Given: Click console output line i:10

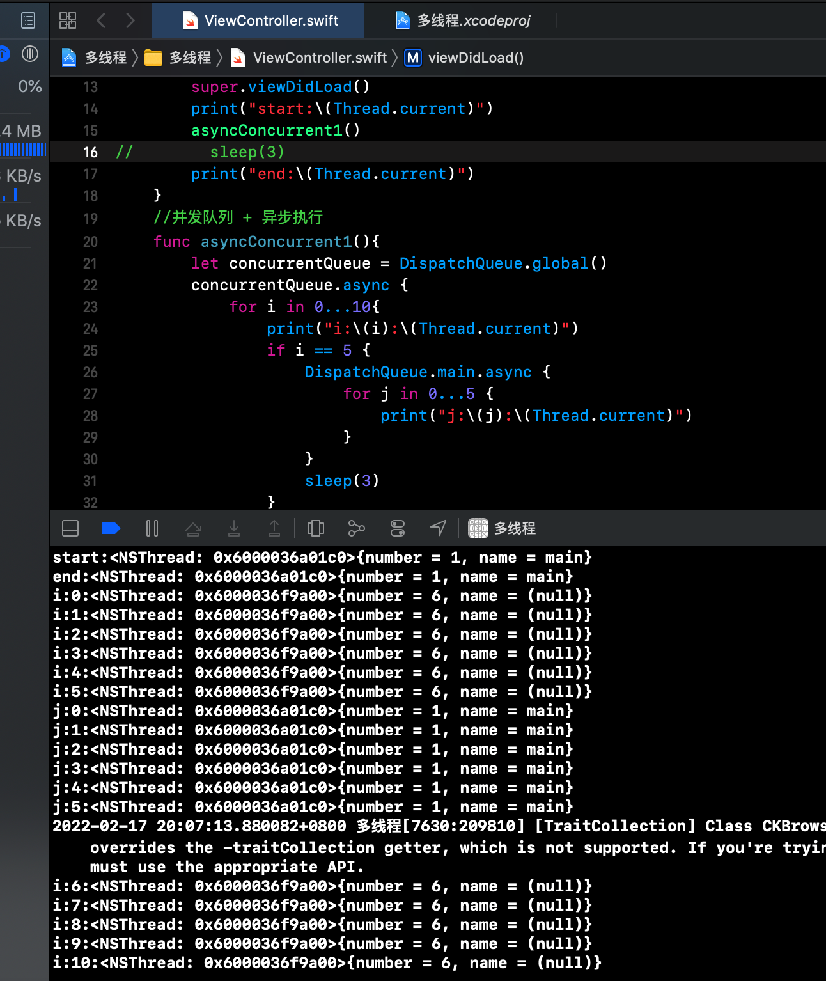Looking at the screenshot, I should coord(327,963).
